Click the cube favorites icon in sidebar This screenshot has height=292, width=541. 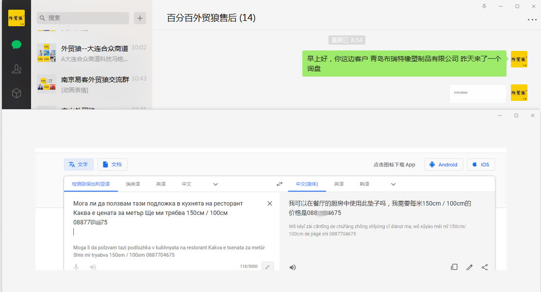click(16, 94)
